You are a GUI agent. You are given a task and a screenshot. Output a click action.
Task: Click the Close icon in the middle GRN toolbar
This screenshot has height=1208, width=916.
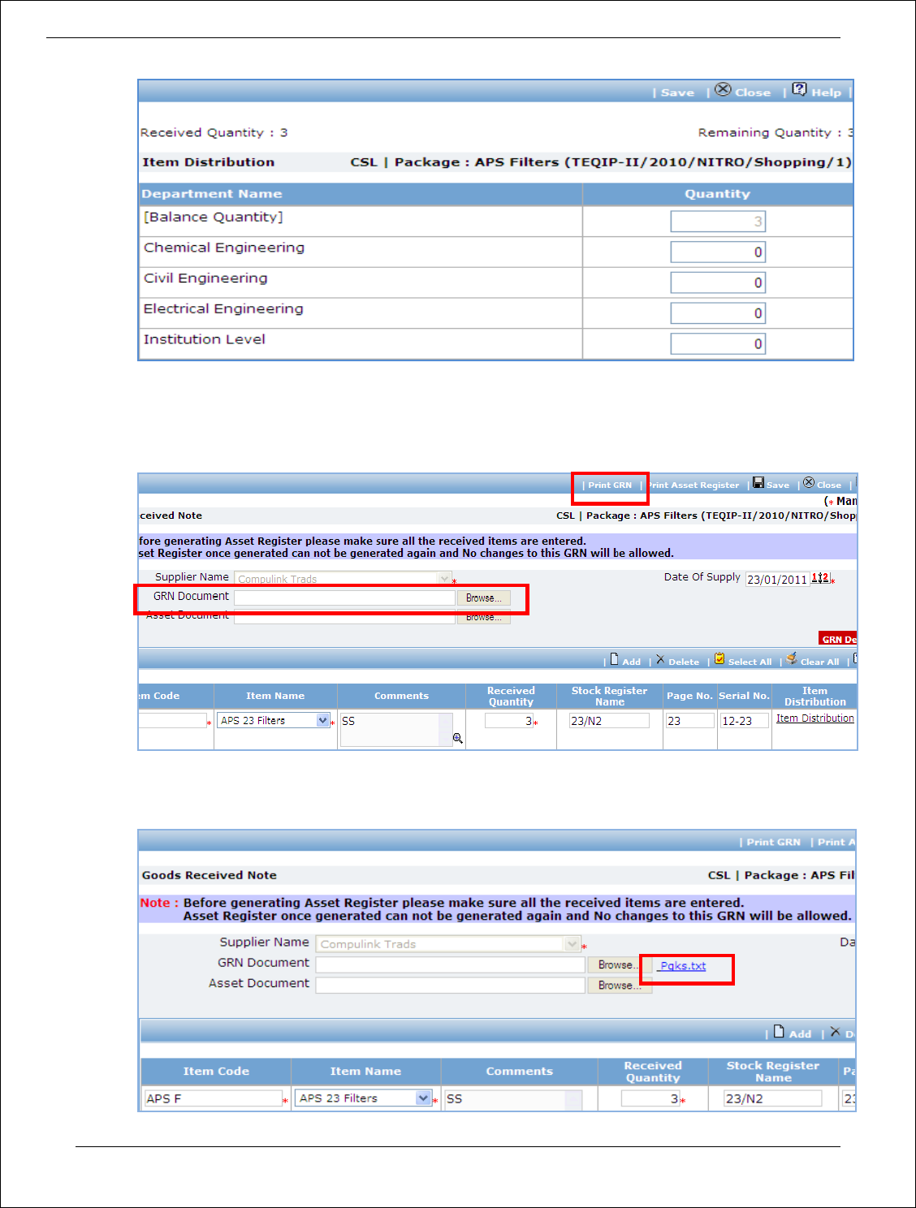[809, 483]
